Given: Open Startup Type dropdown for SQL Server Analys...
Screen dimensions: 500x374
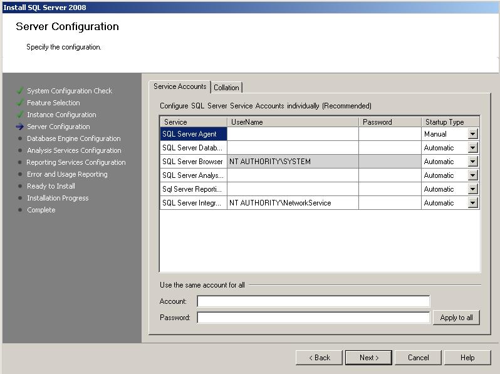Looking at the screenshot, I should (x=472, y=175).
